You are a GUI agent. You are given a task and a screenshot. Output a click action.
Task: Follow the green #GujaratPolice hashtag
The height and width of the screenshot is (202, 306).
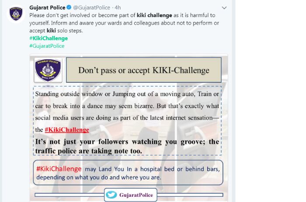click(47, 46)
